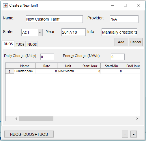Screen dimensions: 146x141
Task: Select the Name column header
Action: click(25, 66)
